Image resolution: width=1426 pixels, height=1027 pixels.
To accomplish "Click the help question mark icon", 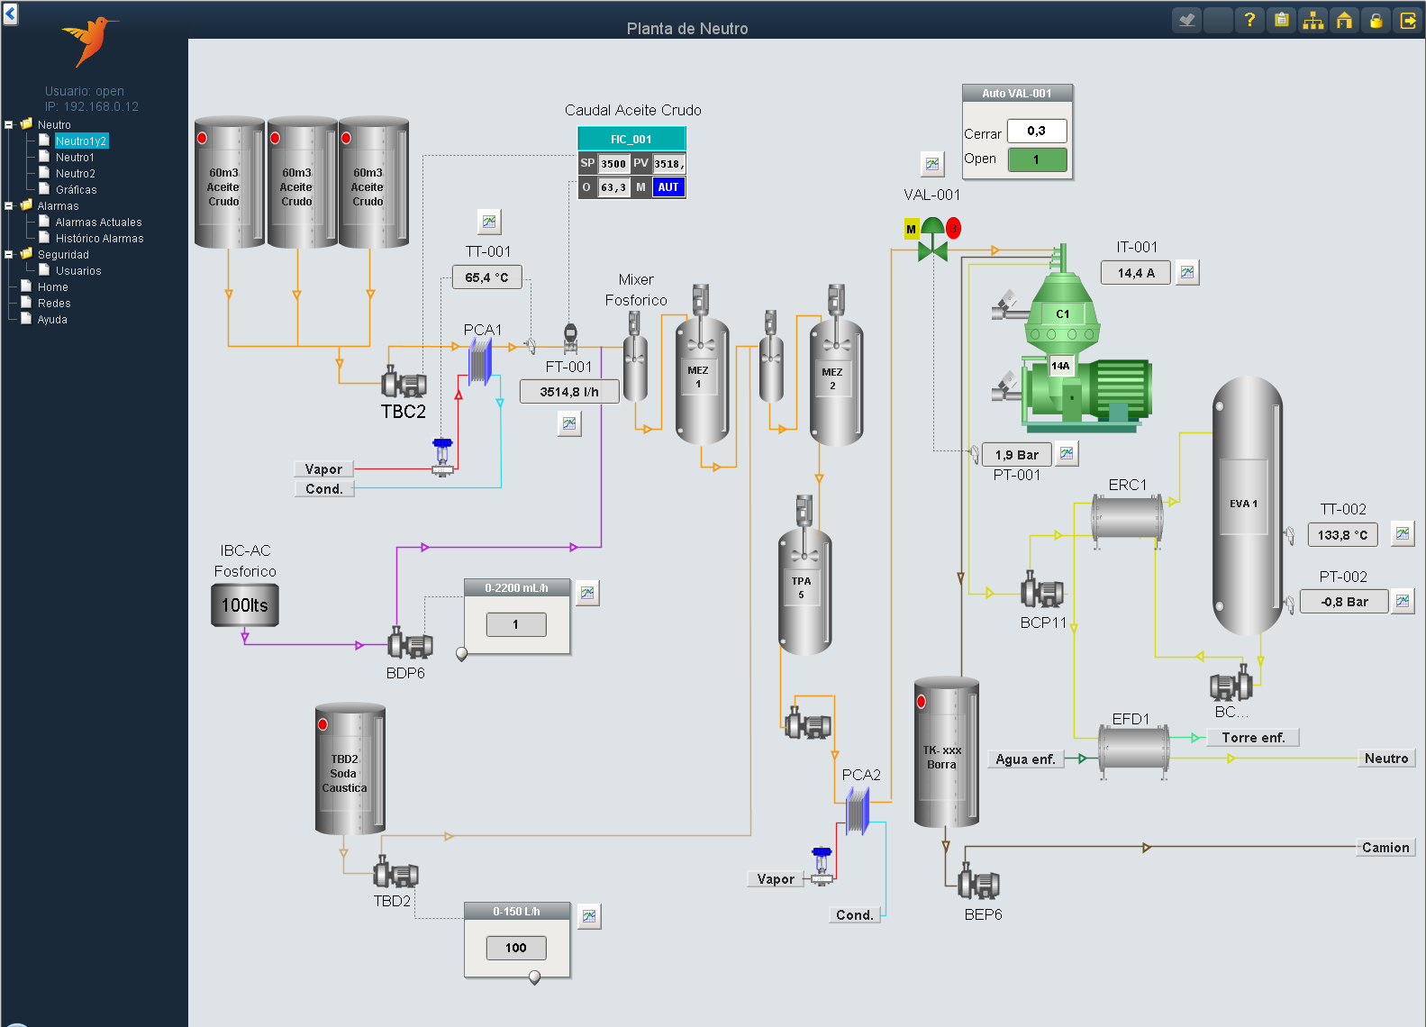I will 1249,20.
